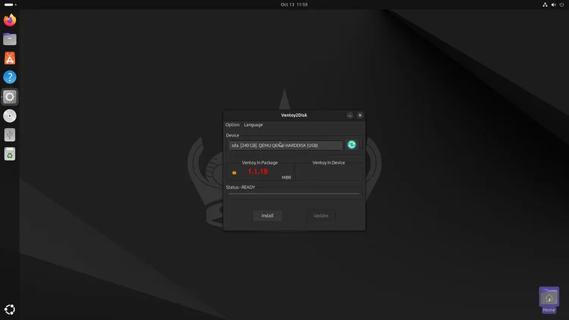Click the disc drive icon in the dock
This screenshot has width=569, height=320.
coord(10,116)
